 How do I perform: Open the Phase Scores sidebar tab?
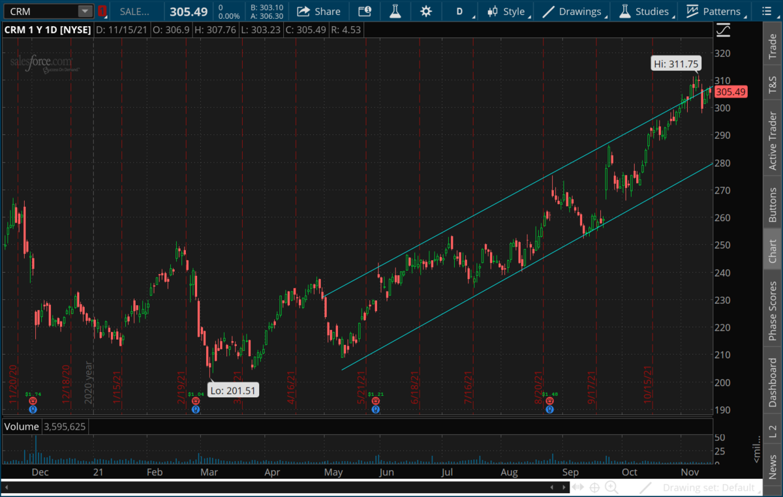pos(773,310)
